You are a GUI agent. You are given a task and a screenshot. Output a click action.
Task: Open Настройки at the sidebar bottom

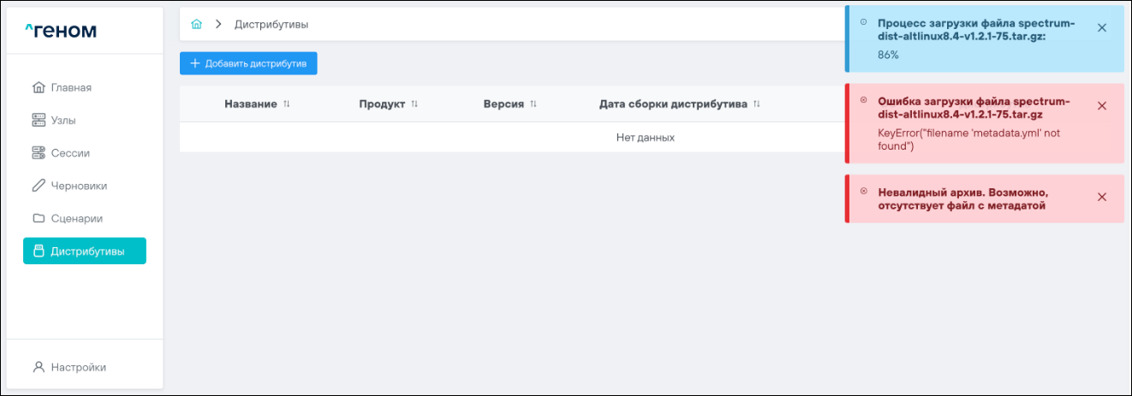pyautogui.click(x=78, y=367)
